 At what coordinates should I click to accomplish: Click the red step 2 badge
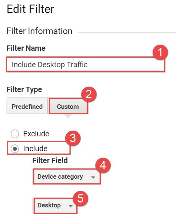pos(89,94)
